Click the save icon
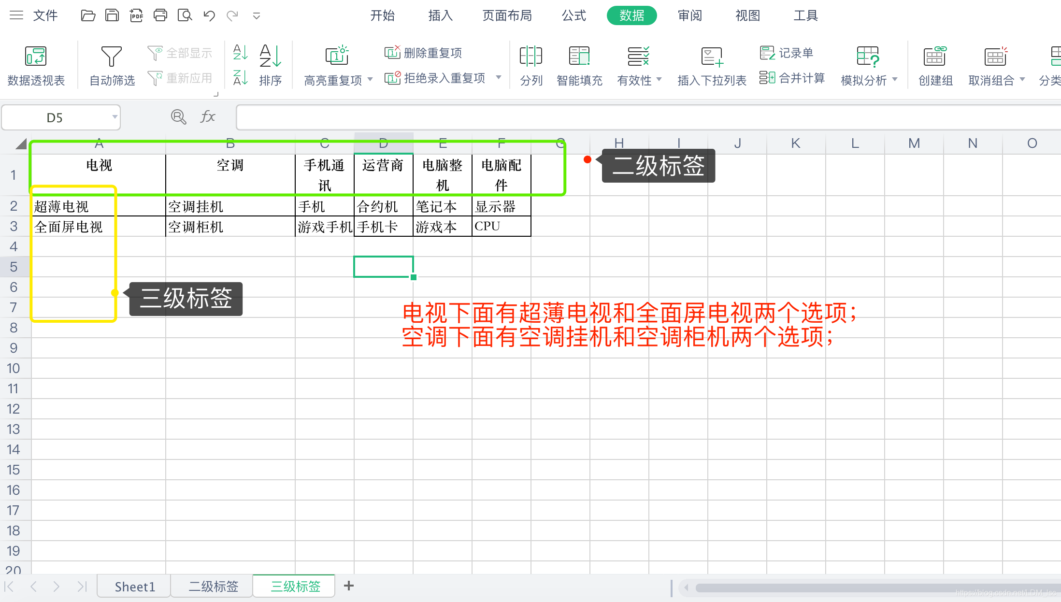Screen dimensions: 1061x602 (112, 15)
